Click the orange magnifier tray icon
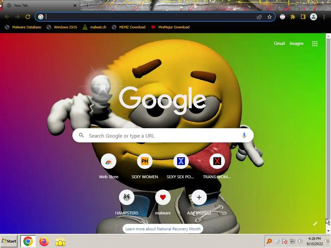Screen dimensions: 331x248 point(269,241)
